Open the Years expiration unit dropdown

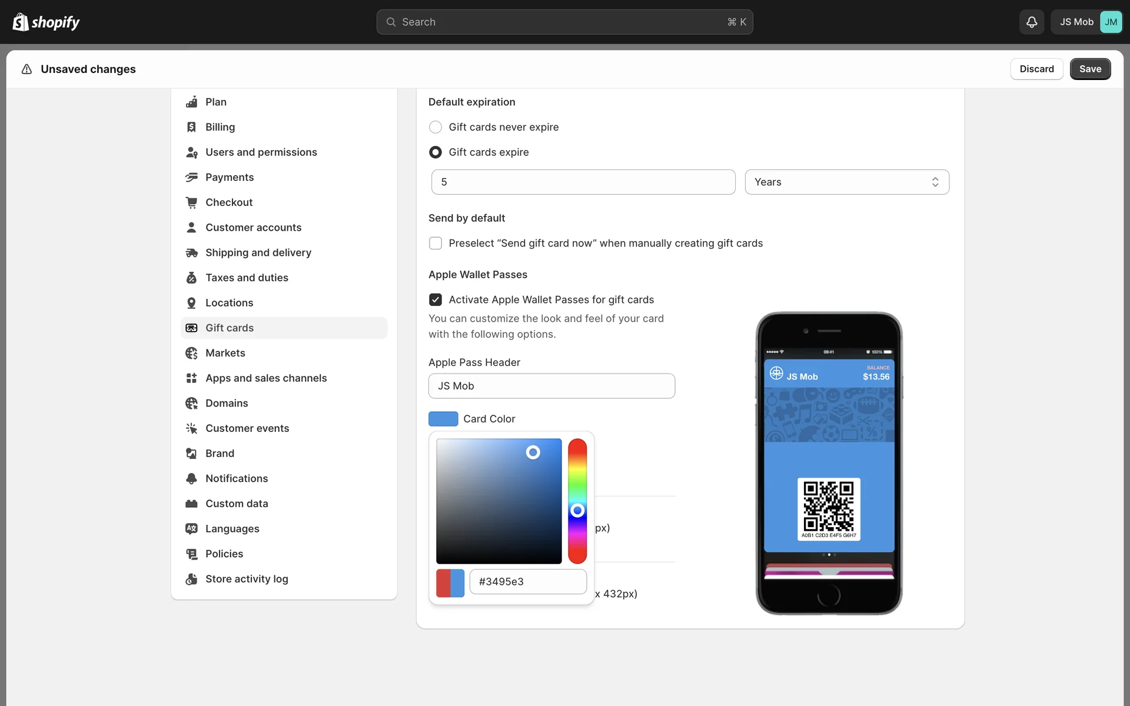click(x=846, y=182)
